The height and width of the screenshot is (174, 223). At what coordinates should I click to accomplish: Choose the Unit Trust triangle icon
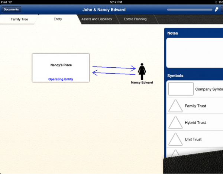pyautogui.click(x=175, y=139)
